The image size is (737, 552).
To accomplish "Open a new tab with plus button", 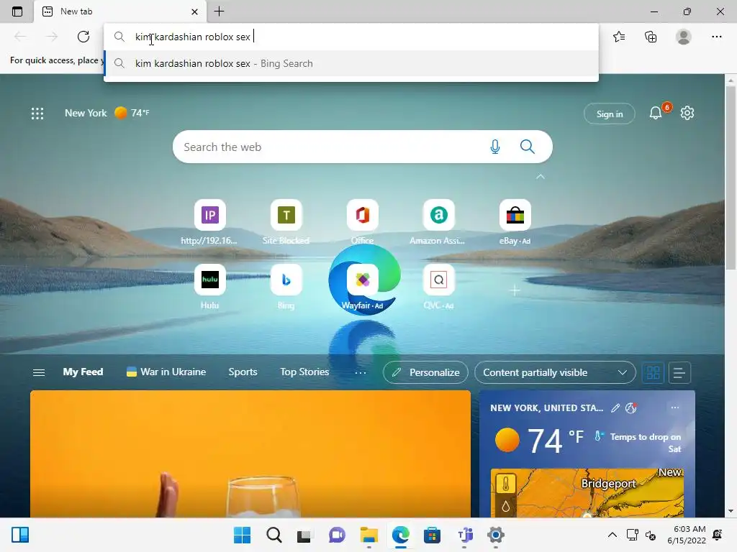I will click(219, 11).
